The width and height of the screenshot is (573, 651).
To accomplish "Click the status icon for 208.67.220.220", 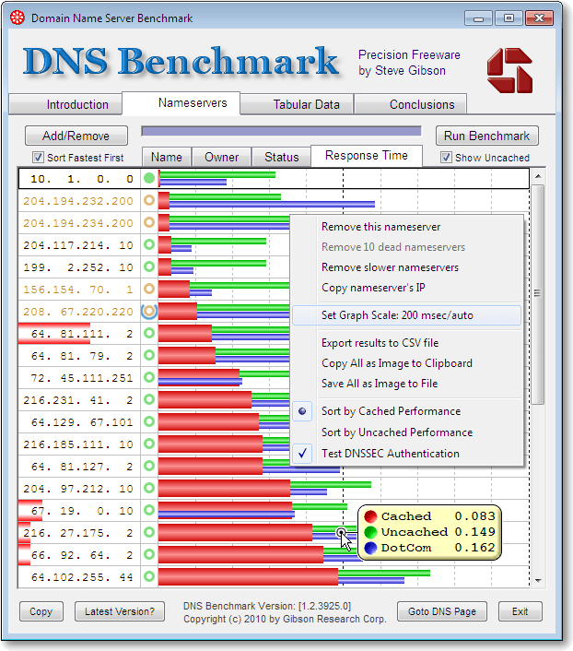I will coord(149,312).
